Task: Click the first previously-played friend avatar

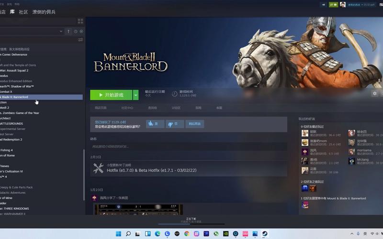Action: [x=305, y=188]
